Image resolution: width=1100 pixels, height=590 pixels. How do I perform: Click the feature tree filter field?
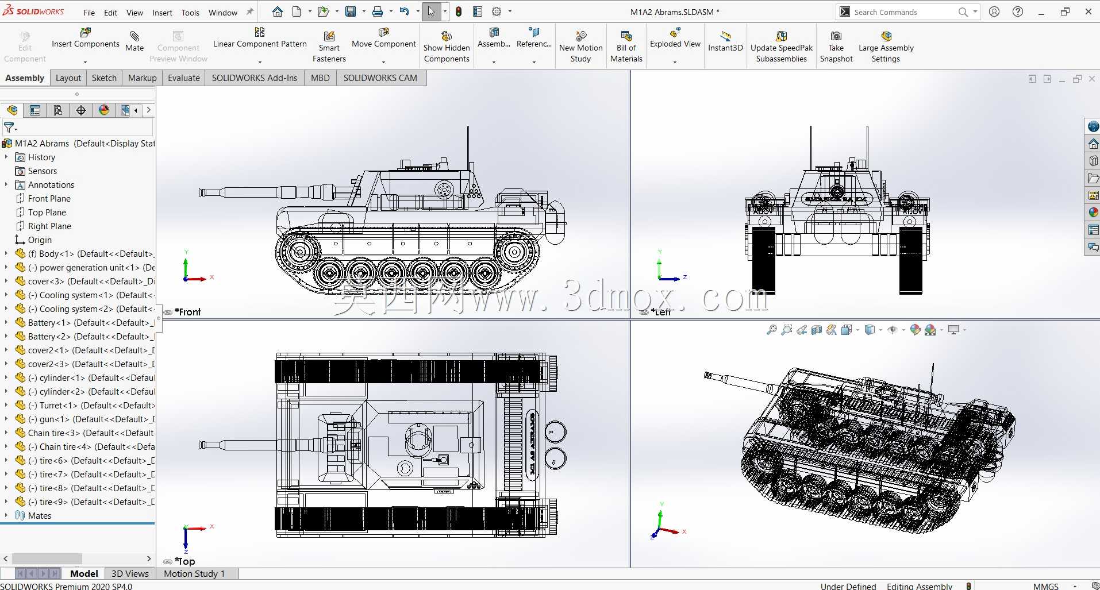pyautogui.click(x=78, y=128)
